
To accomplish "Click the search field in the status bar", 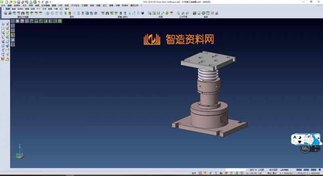I will [235, 170].
